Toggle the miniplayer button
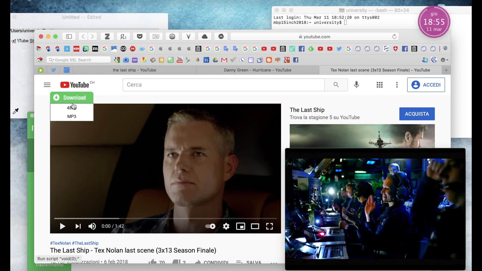Screen dimensions: 482x271 pos(240,226)
